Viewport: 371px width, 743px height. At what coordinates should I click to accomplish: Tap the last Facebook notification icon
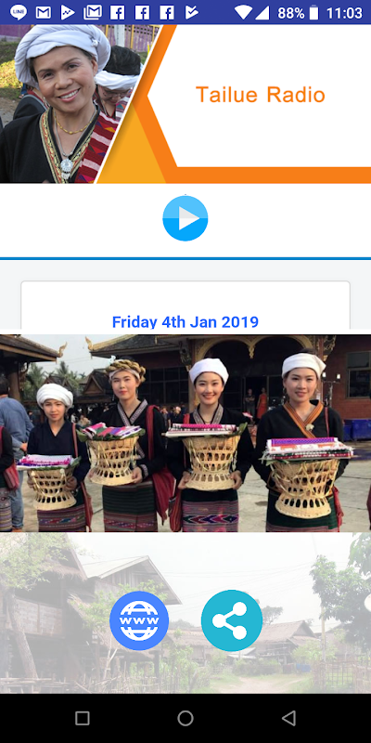pos(167,12)
